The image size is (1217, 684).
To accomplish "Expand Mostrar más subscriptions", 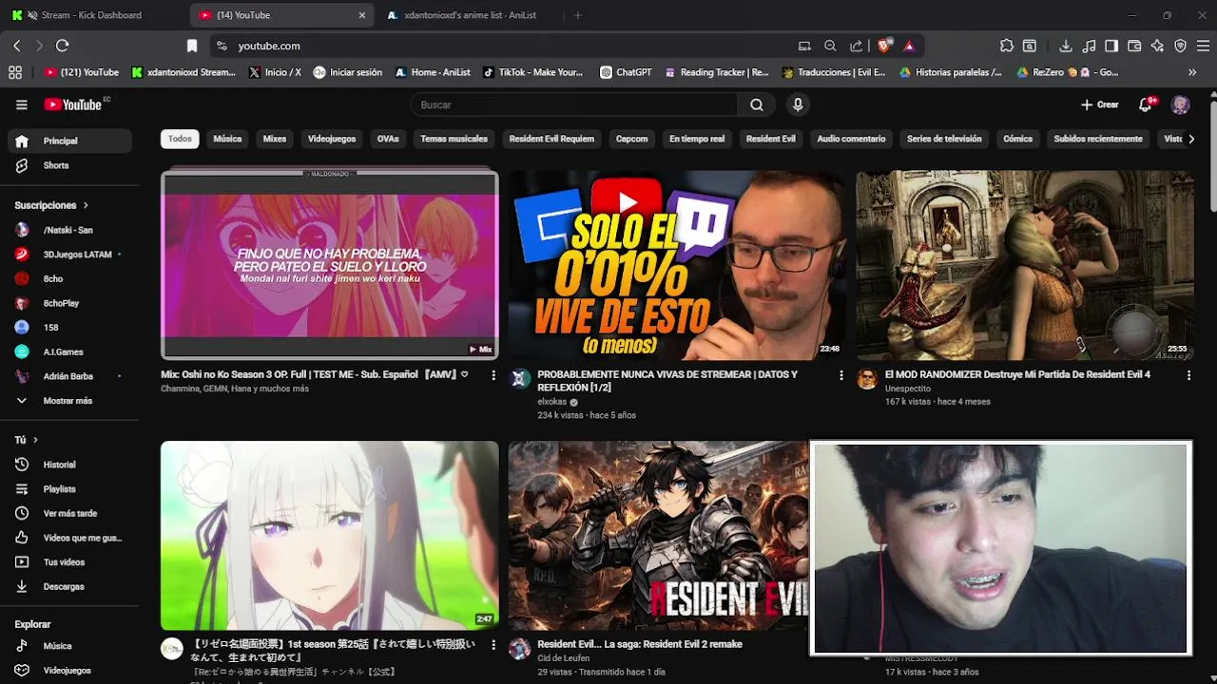I will click(x=69, y=401).
